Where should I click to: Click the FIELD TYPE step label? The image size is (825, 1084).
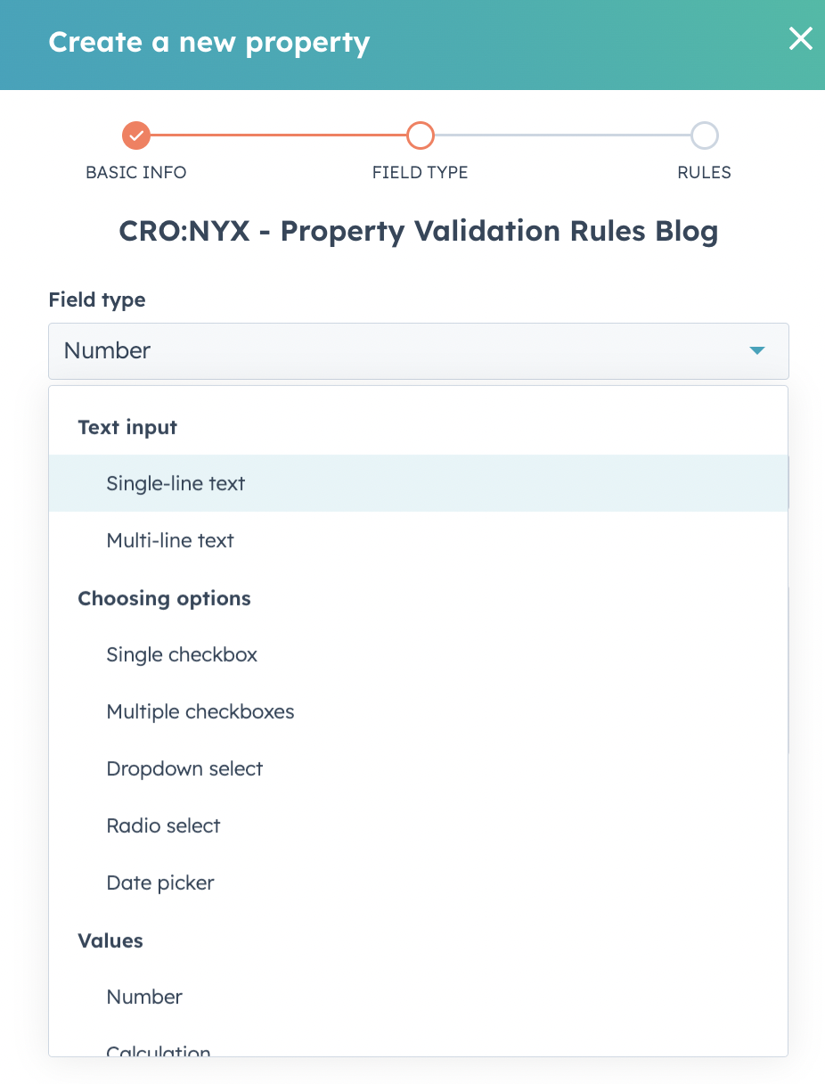(420, 172)
